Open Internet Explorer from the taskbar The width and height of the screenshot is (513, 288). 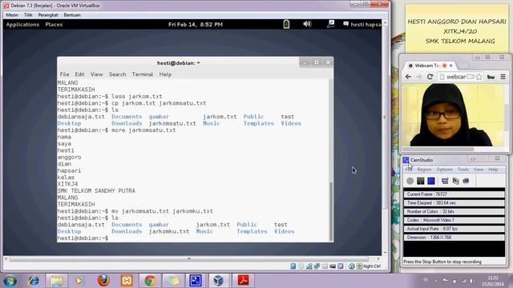coord(34,281)
